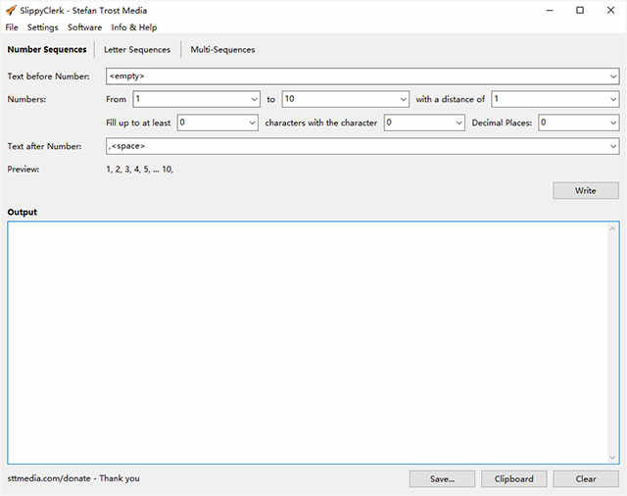Click the 'Output' heading label
The height and width of the screenshot is (496, 627).
pyautogui.click(x=23, y=212)
